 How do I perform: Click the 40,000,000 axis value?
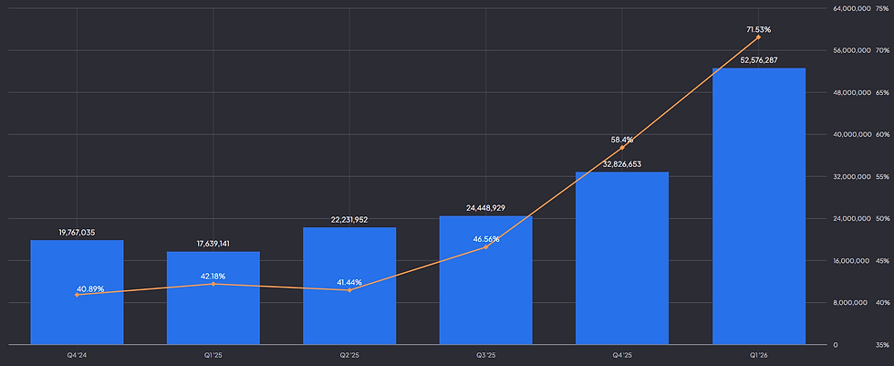pyautogui.click(x=851, y=134)
